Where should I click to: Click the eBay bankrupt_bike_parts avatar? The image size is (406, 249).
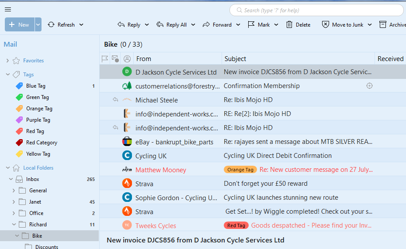click(x=127, y=142)
